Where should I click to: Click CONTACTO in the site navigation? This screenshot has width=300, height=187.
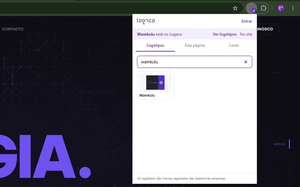click(13, 29)
